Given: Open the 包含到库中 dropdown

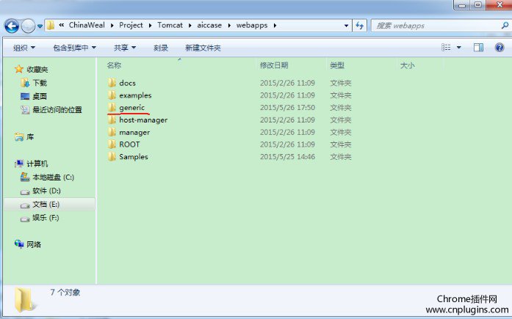Looking at the screenshot, I should [74, 48].
